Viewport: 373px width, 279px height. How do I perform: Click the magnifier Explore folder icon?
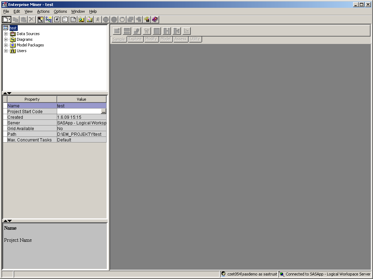click(x=81, y=19)
